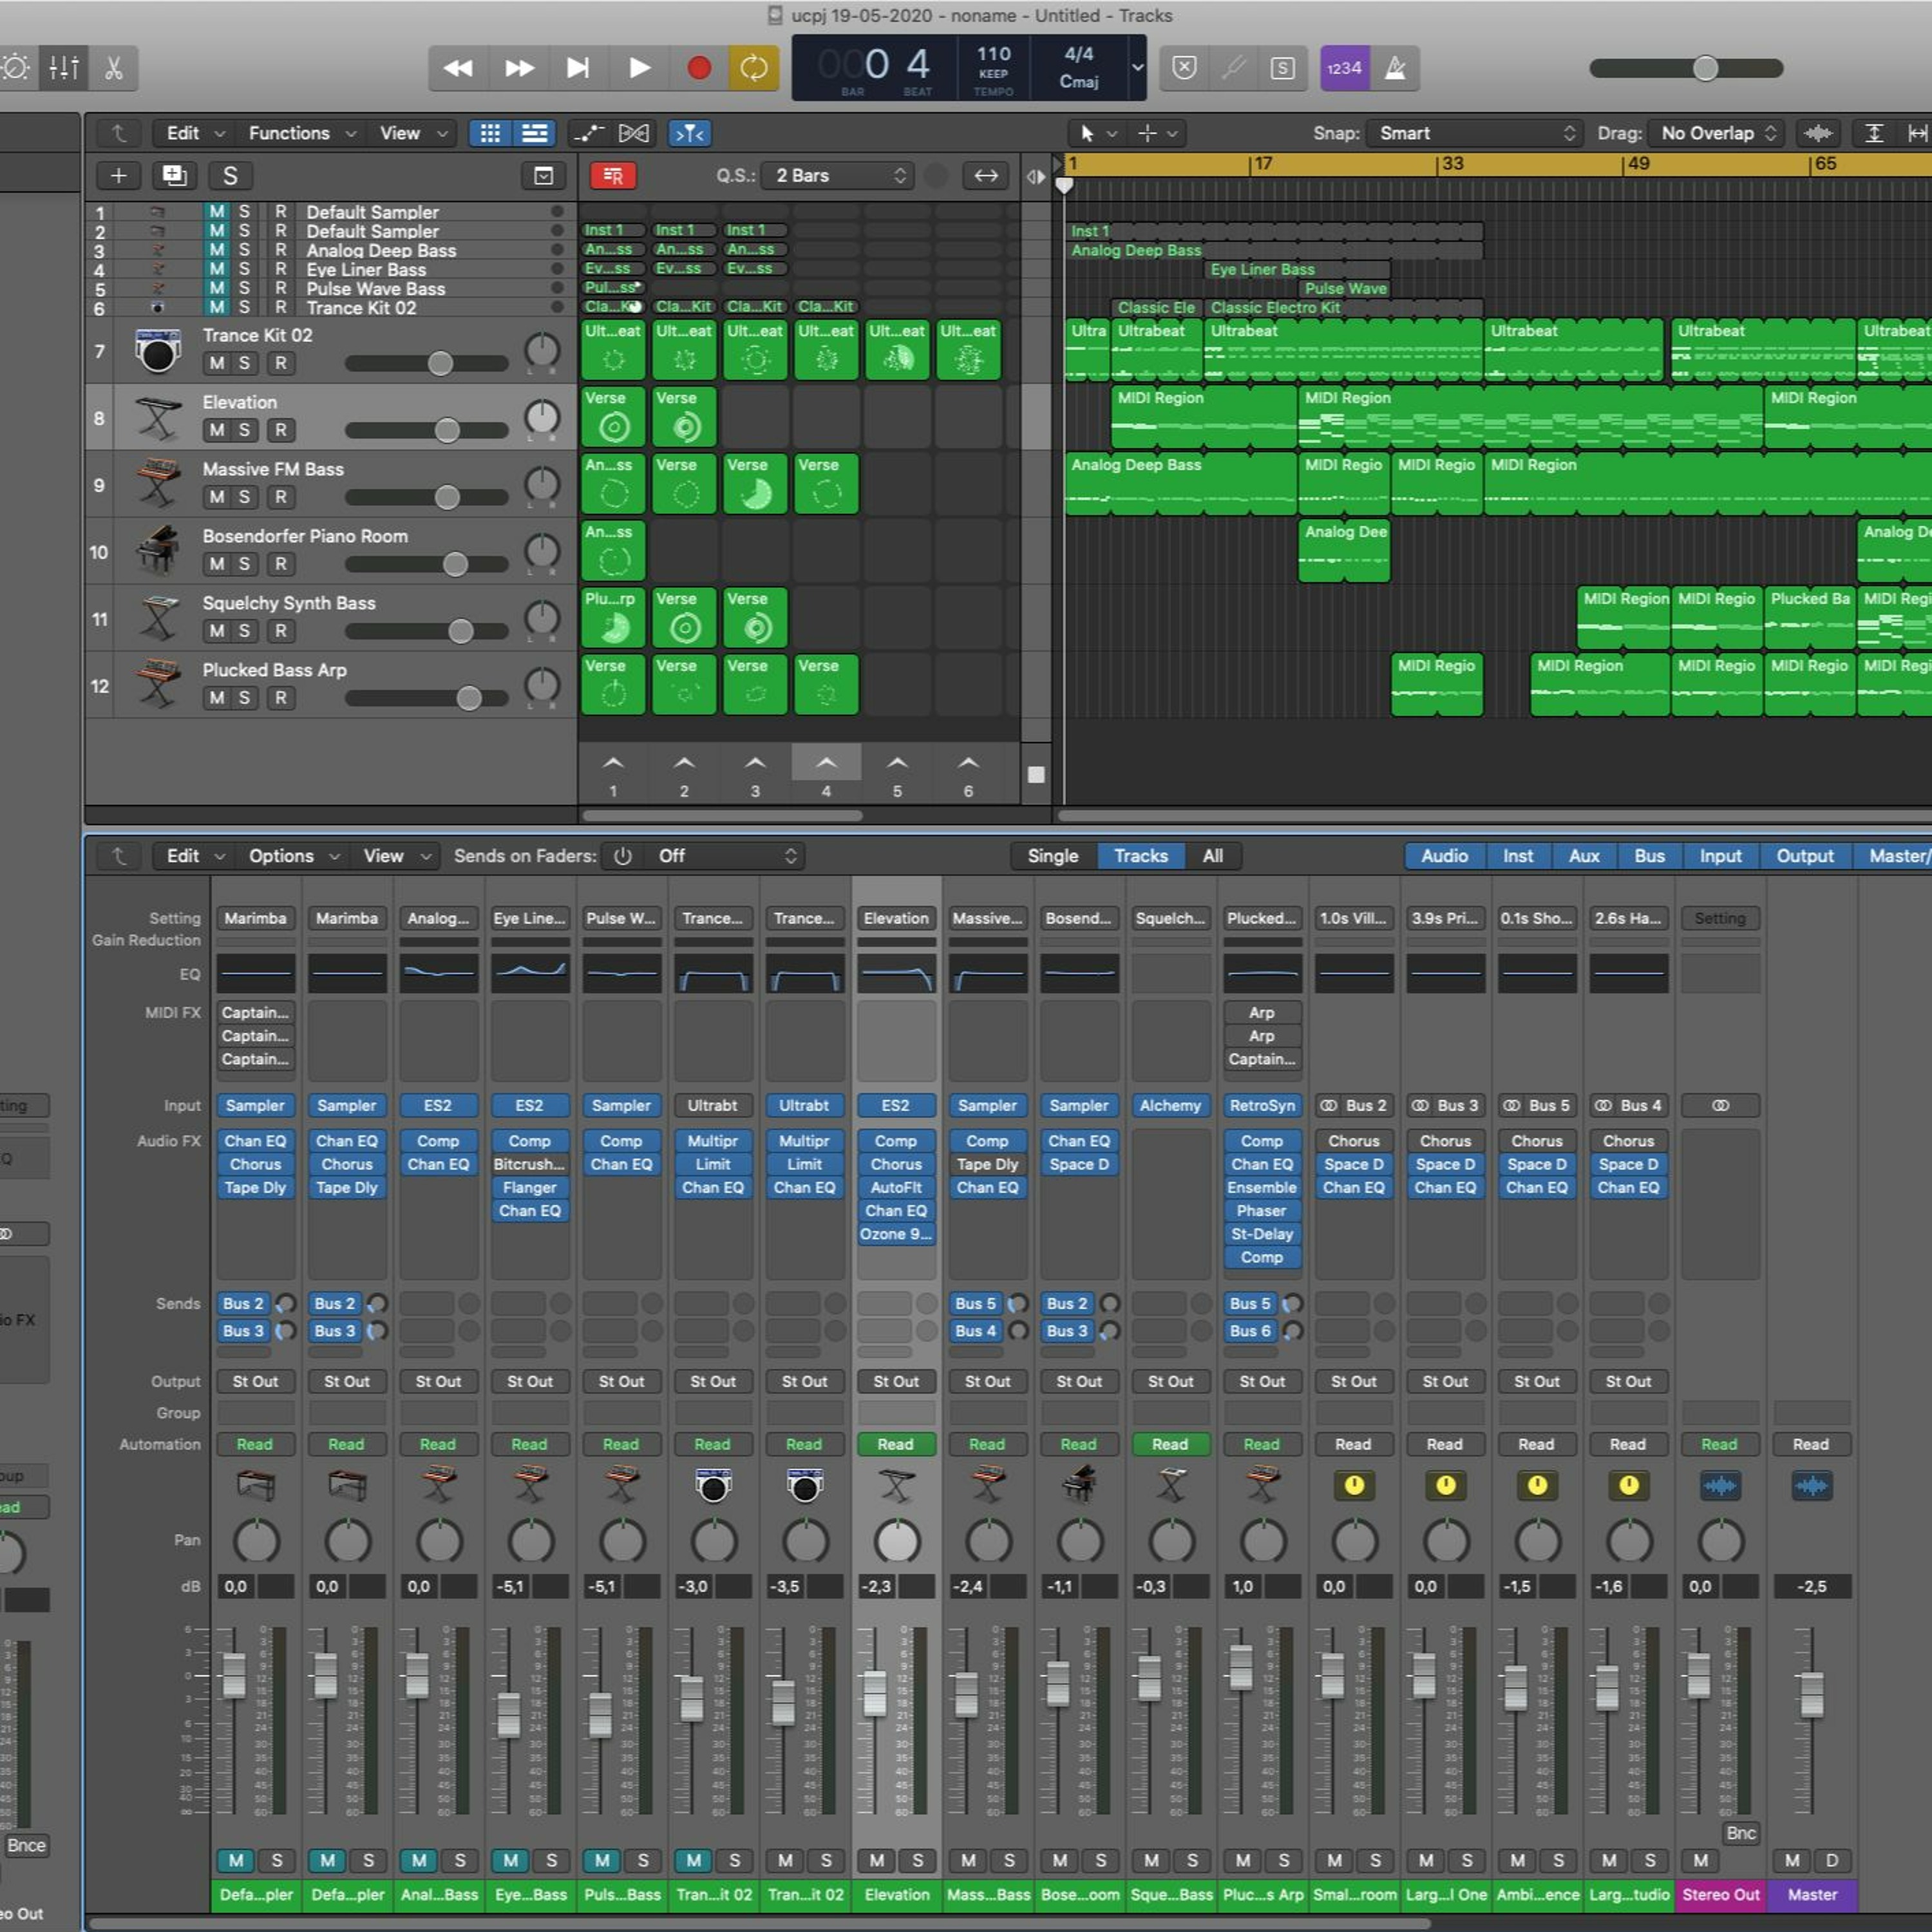1932x1932 pixels.
Task: Mute the Elevation mixer channel strip
Action: point(877,1861)
